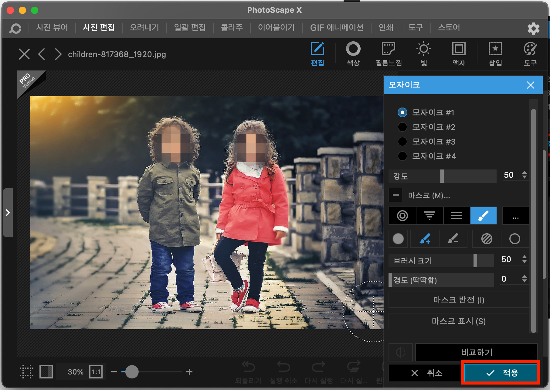The image size is (550, 390).
Task: Select the solid circle brush shape
Action: point(398,239)
